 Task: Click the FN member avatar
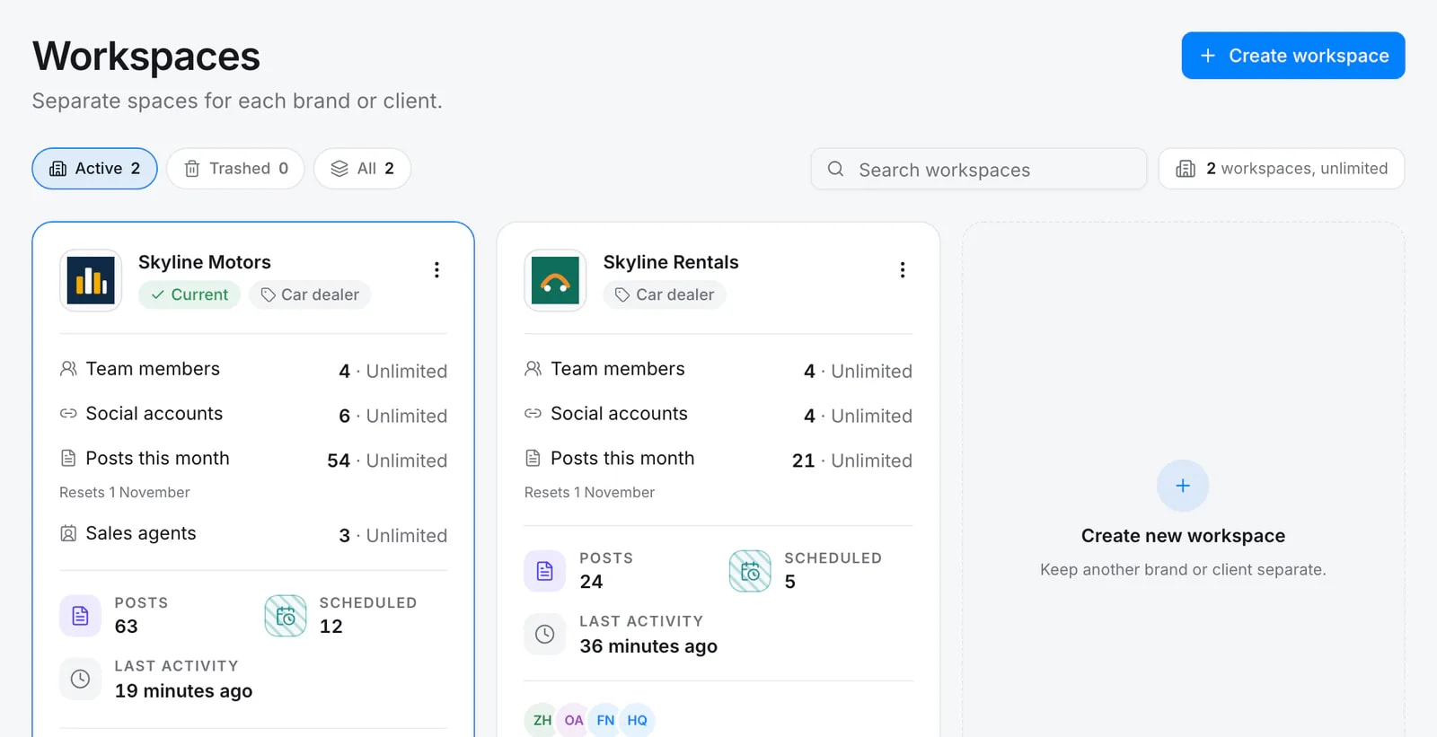click(605, 720)
